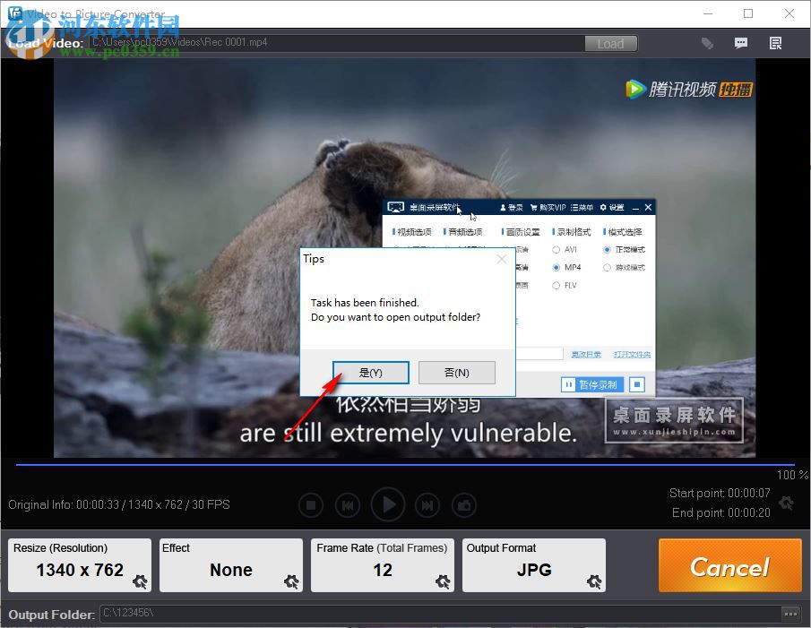The image size is (811, 628).
Task: Click the 打开文件夹 open folder link
Action: tap(632, 354)
